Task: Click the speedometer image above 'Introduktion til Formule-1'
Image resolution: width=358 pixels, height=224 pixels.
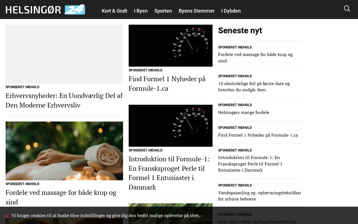Action: (x=171, y=126)
